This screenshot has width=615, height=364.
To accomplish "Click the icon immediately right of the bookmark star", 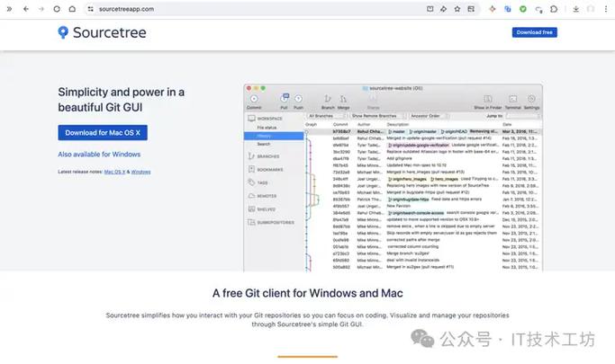I will pos(471,9).
